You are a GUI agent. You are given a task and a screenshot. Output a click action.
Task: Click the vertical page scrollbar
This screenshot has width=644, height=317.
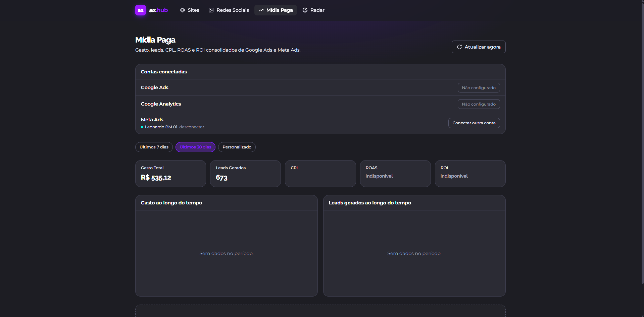point(642,144)
